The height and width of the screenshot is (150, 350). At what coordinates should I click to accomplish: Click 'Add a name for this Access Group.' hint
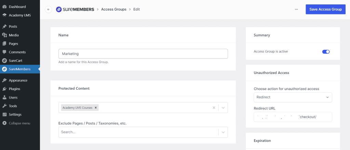83,62
